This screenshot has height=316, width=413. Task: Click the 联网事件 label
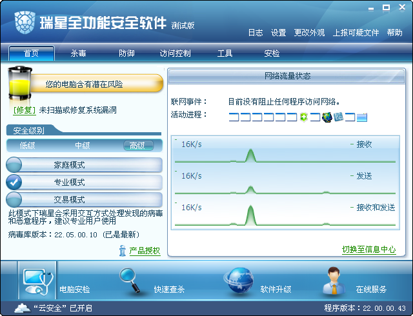tap(189, 101)
